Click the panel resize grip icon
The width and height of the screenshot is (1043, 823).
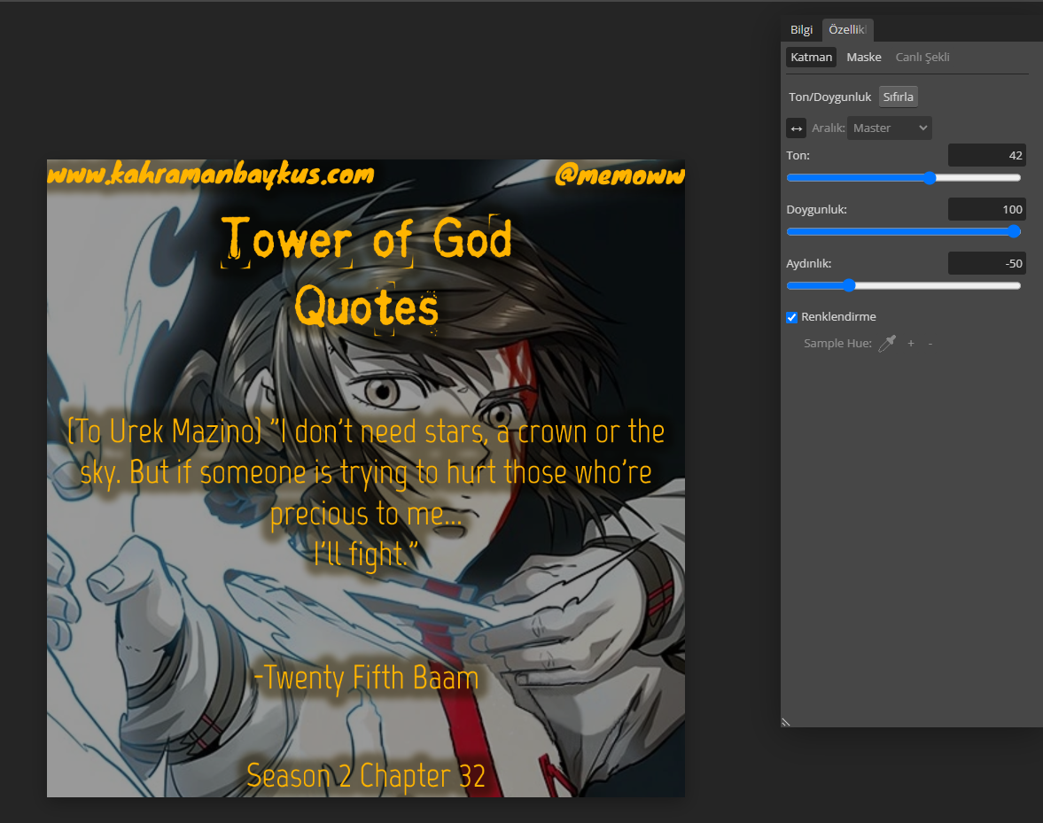[786, 722]
